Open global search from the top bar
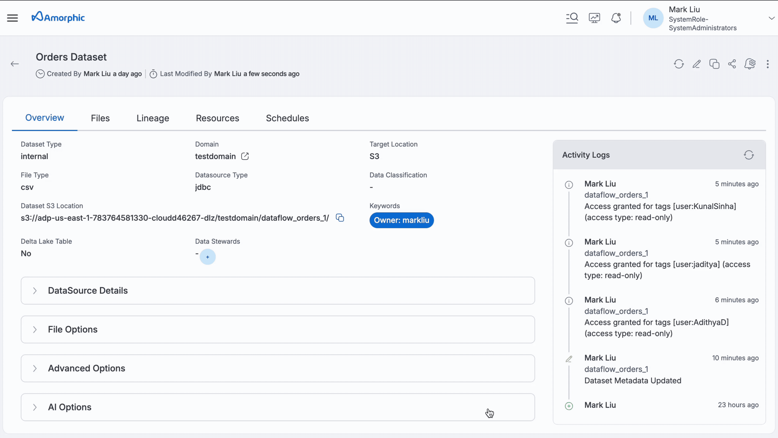Screen dimensions: 778x438 click(572, 18)
